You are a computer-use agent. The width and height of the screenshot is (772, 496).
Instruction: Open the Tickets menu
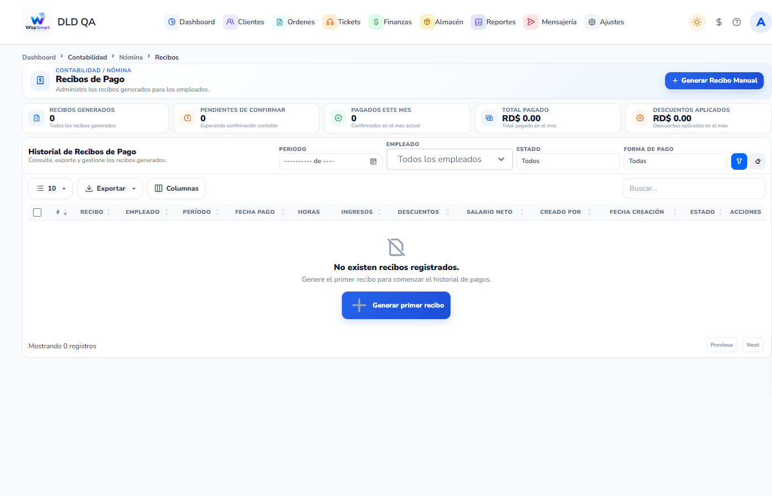coord(342,22)
